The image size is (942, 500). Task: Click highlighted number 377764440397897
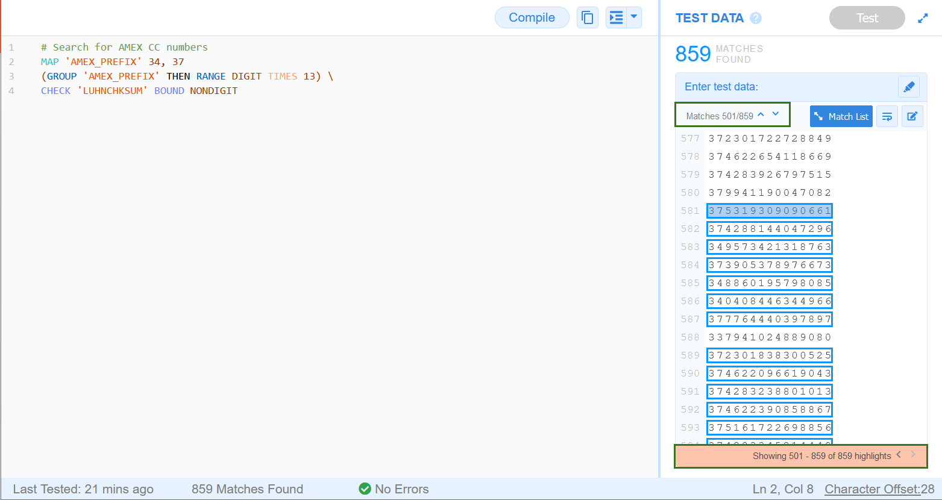point(770,319)
